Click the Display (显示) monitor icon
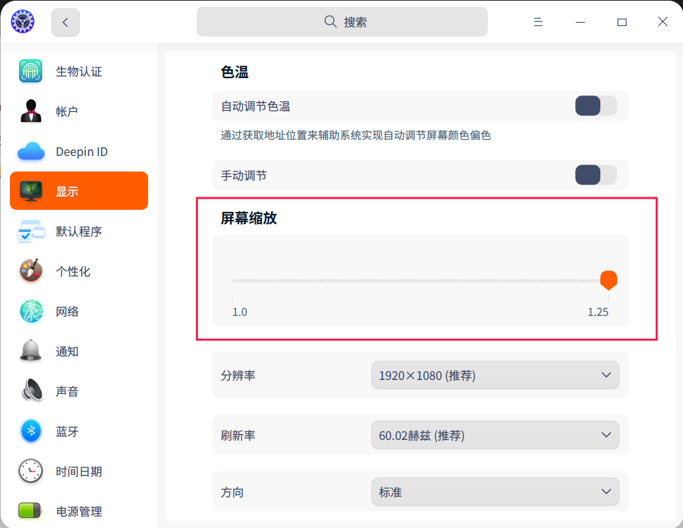Image resolution: width=683 pixels, height=528 pixels. tap(31, 191)
